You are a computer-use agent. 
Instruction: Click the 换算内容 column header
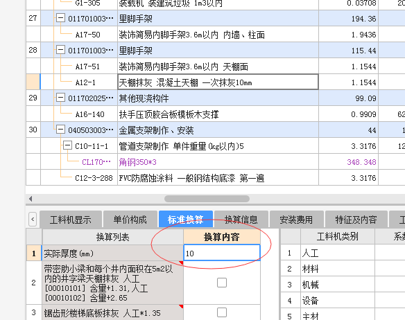(x=222, y=237)
